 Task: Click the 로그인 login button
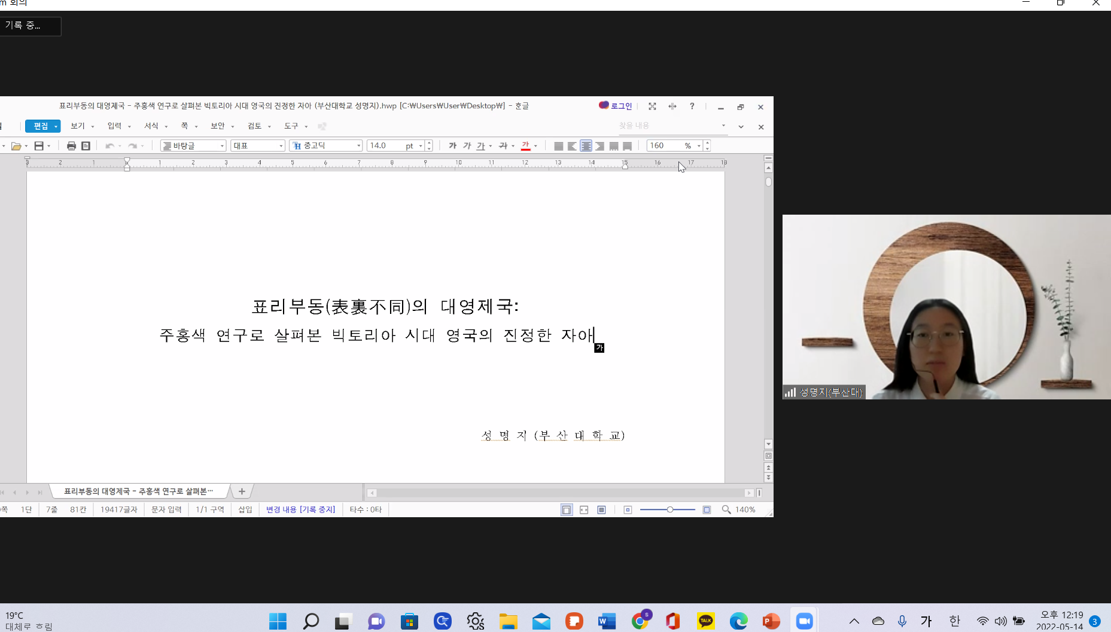616,106
